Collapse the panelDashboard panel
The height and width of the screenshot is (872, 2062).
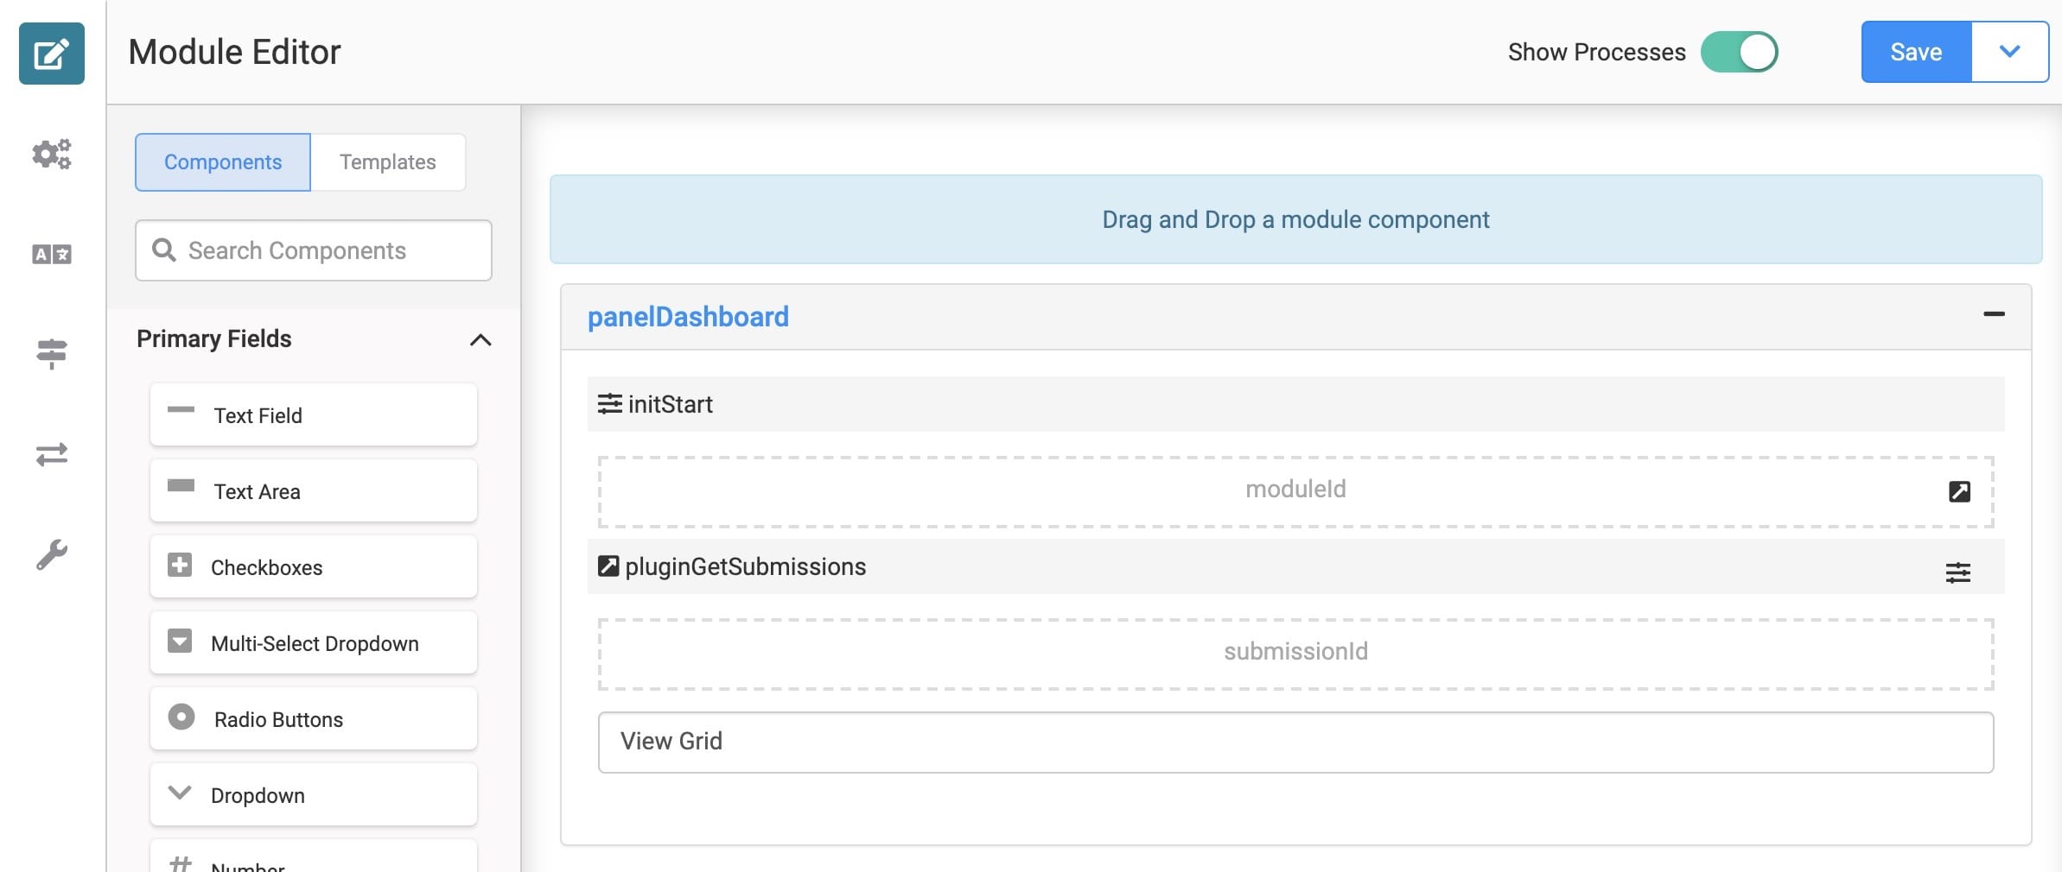coord(1994,314)
